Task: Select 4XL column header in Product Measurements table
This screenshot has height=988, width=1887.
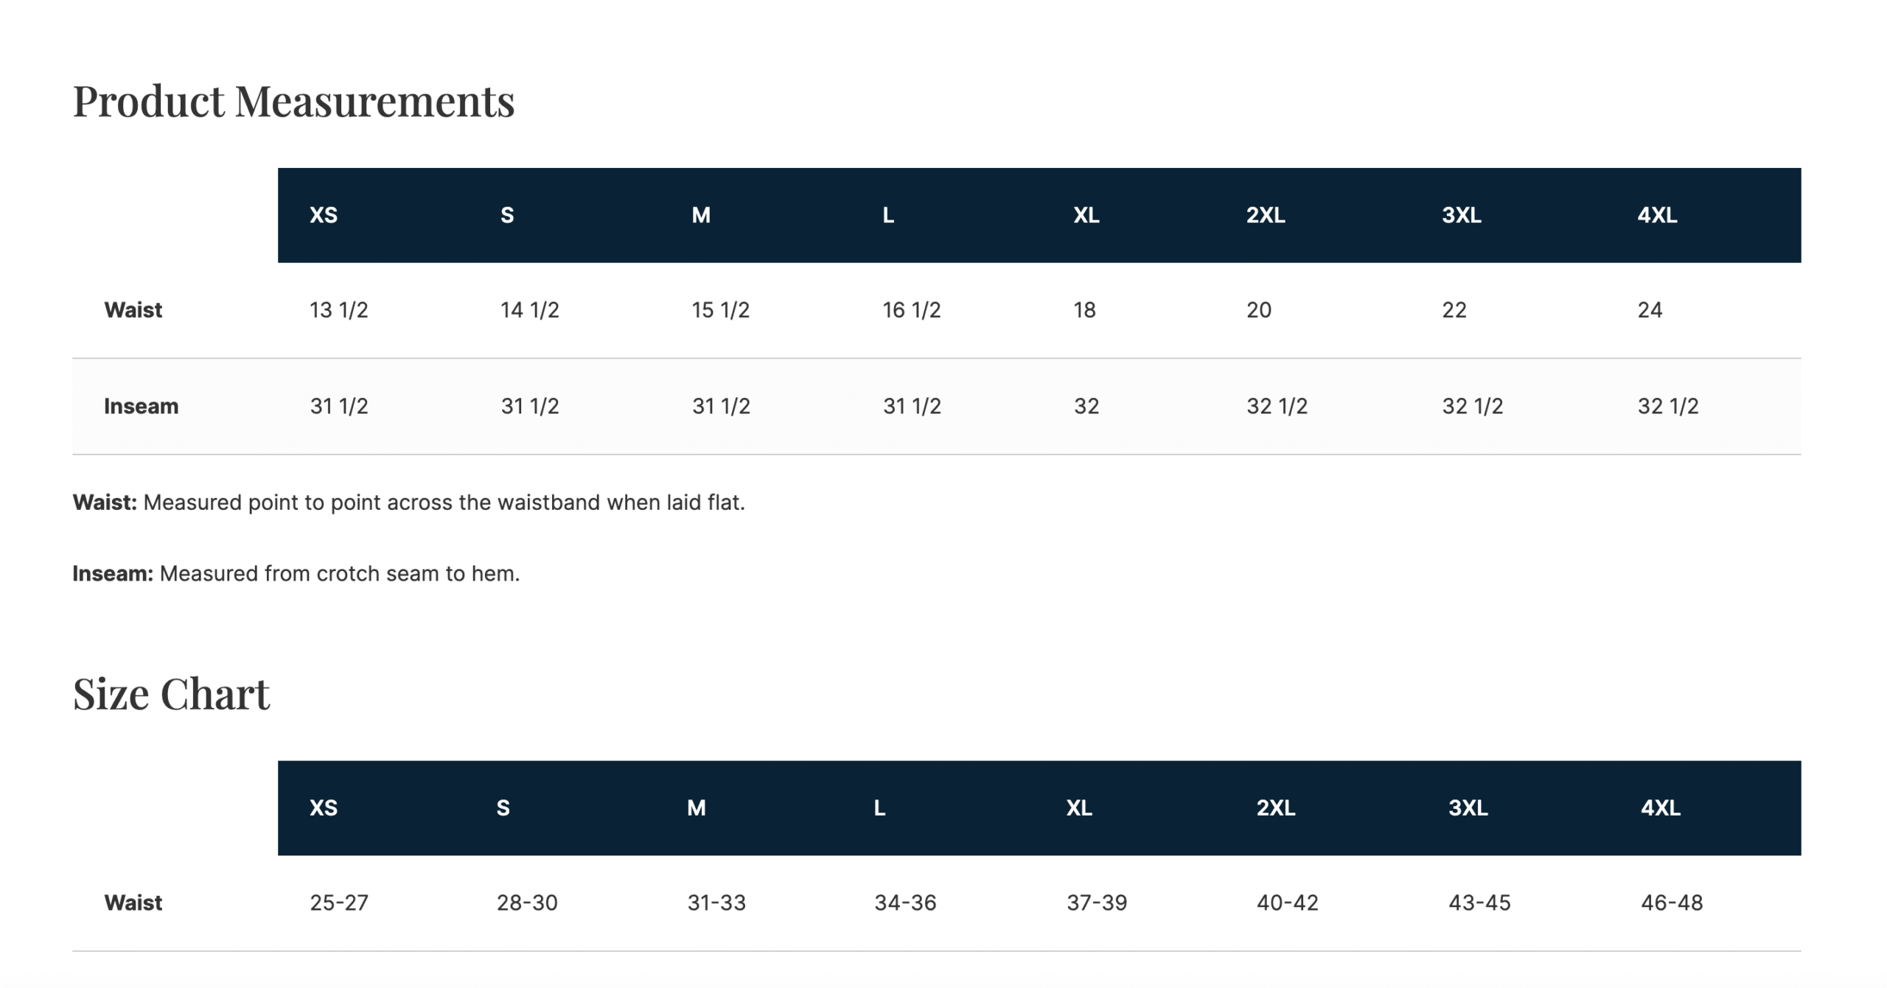Action: 1657,215
